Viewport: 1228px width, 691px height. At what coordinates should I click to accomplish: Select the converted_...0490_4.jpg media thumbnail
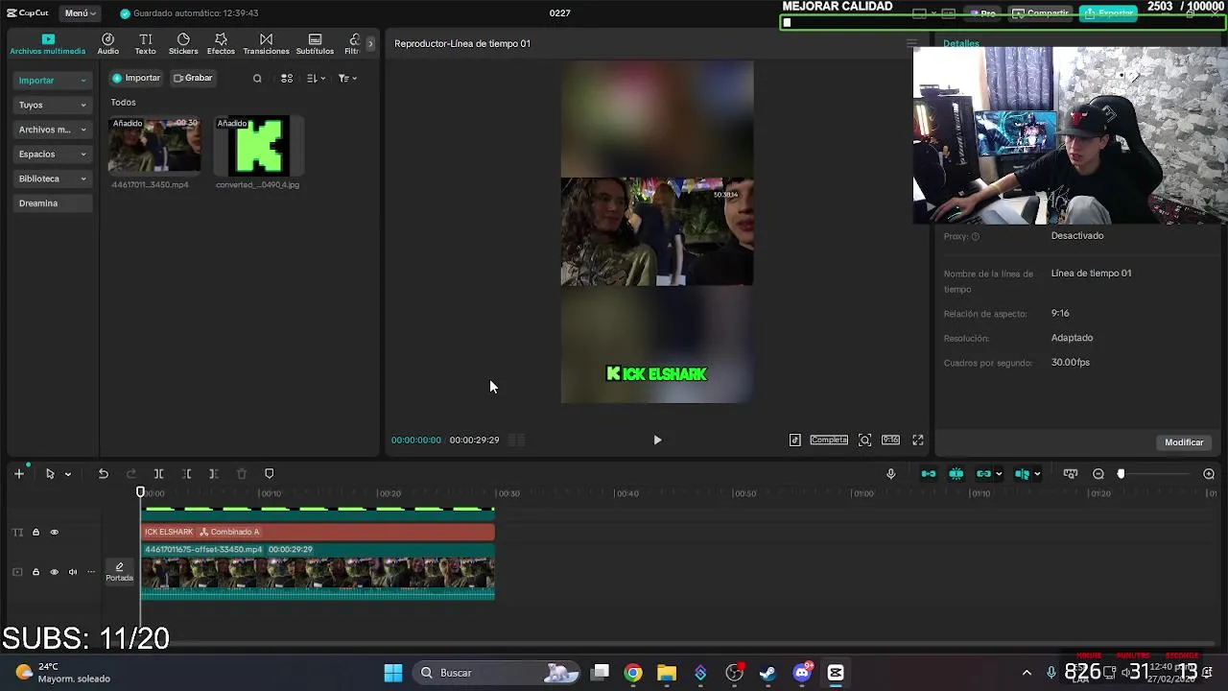tap(259, 146)
